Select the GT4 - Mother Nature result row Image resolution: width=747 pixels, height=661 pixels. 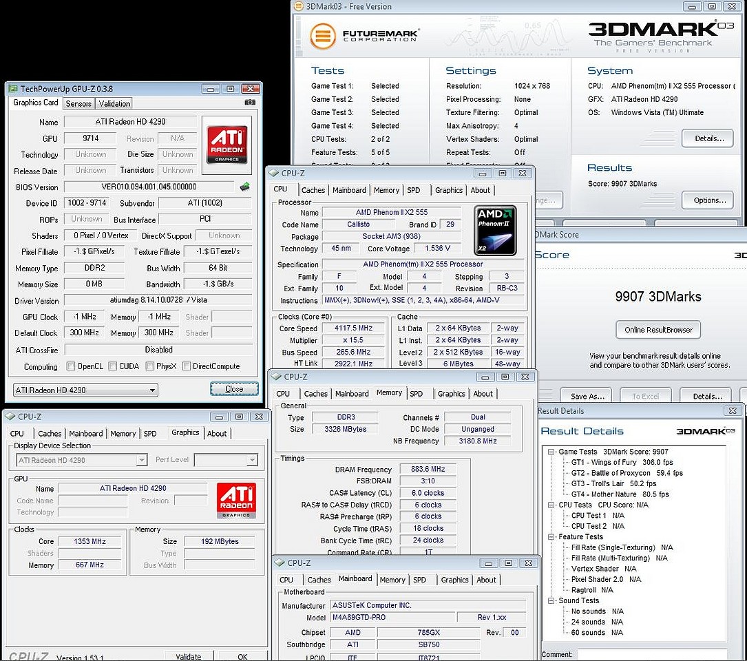pyautogui.click(x=620, y=494)
